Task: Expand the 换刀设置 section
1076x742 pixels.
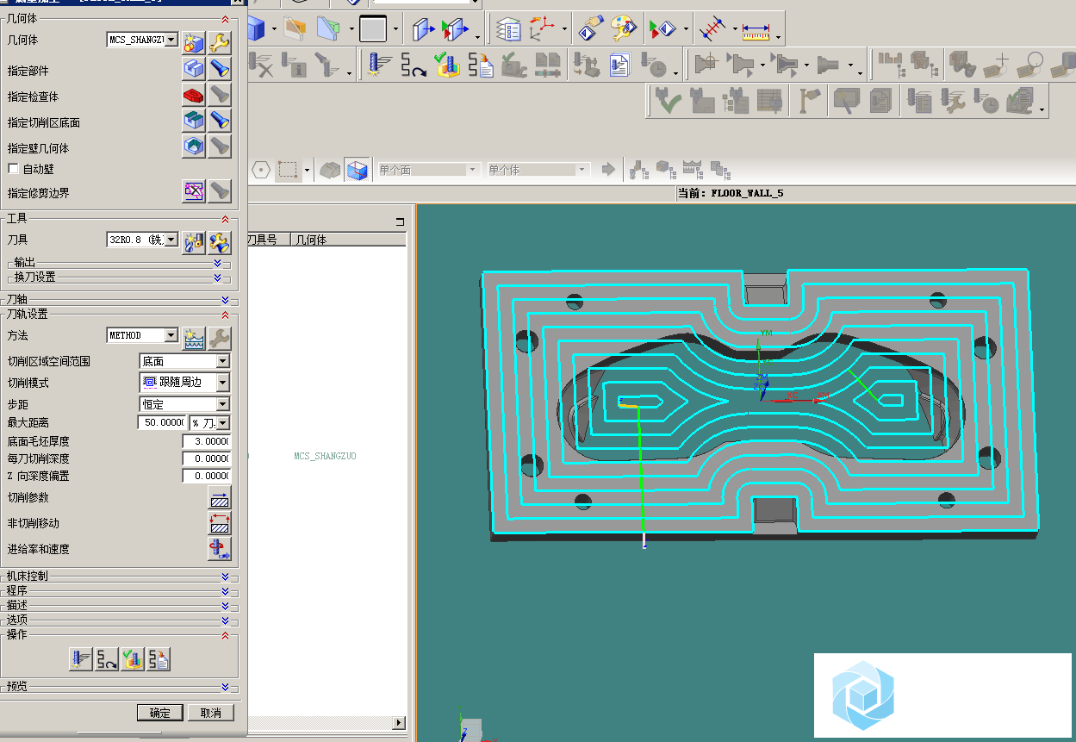Action: point(217,277)
